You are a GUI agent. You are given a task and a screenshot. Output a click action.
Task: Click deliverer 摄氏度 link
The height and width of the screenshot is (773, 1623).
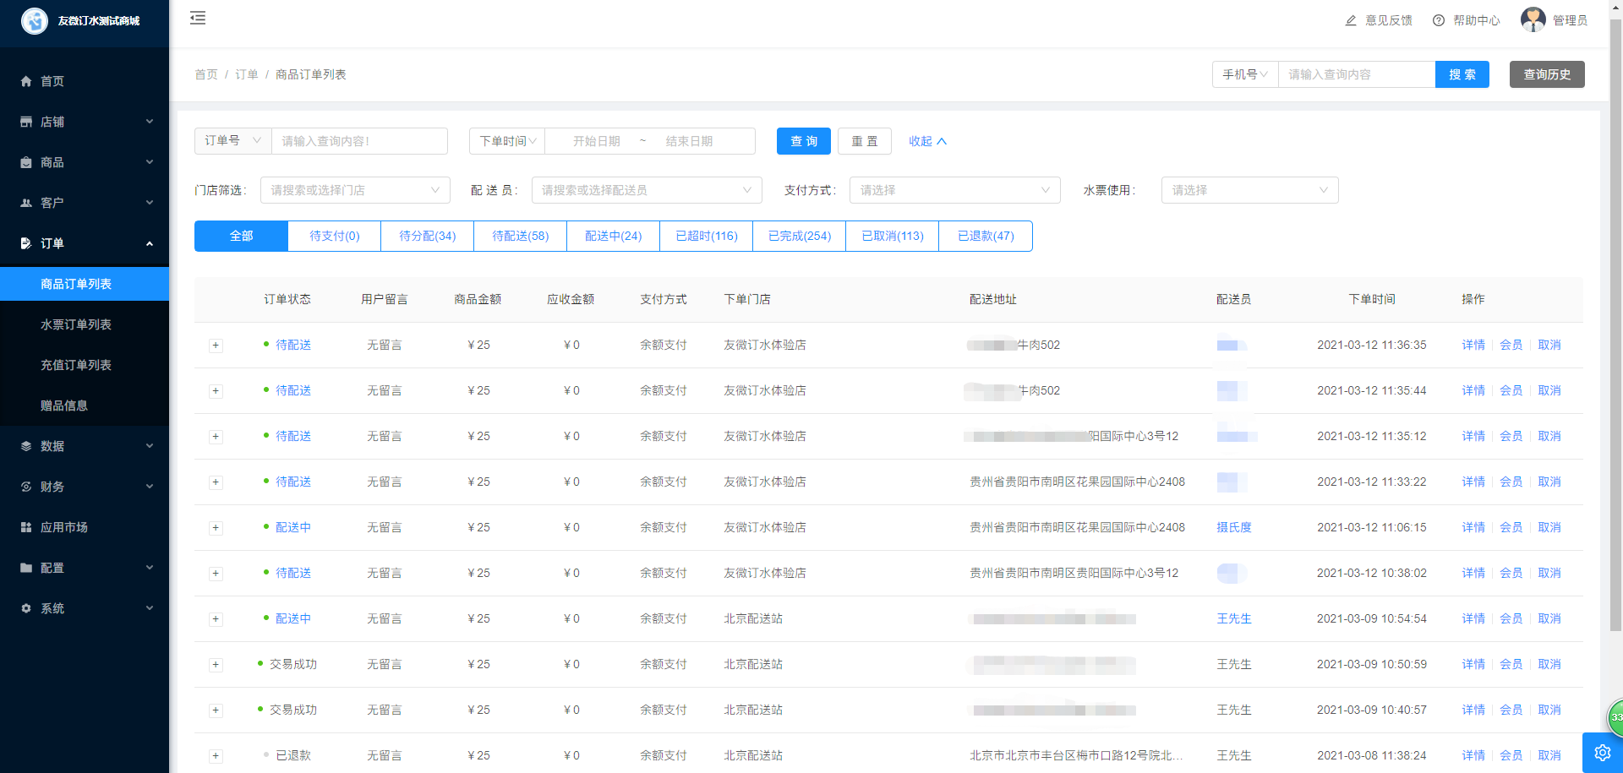tap(1234, 527)
